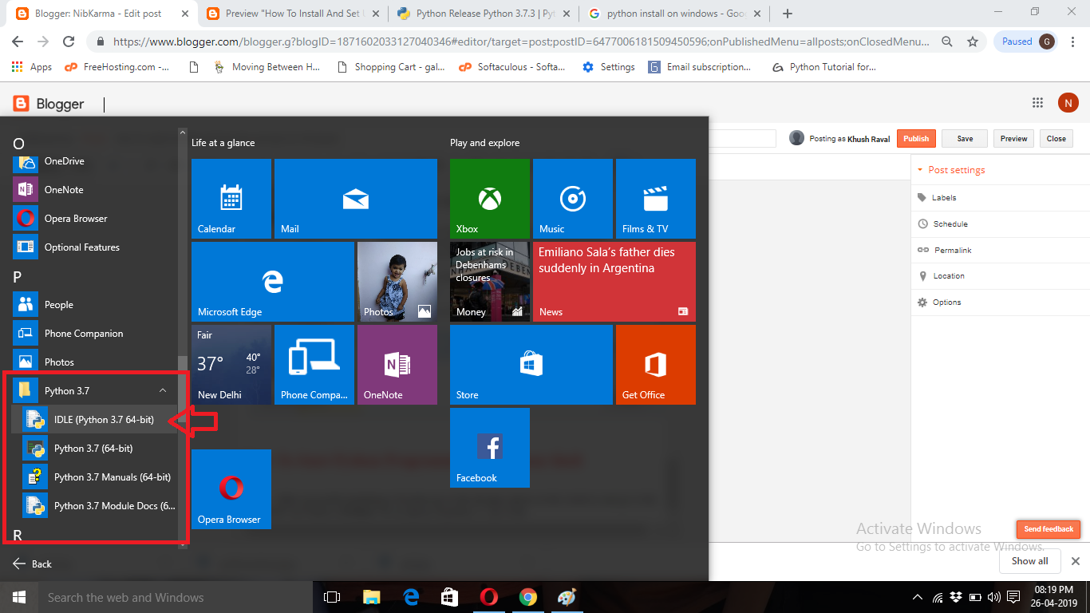The width and height of the screenshot is (1090, 613).
Task: Jump to the letter P section header
Action: (18, 277)
